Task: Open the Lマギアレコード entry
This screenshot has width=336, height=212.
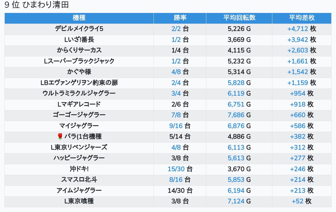Action: click(x=79, y=104)
